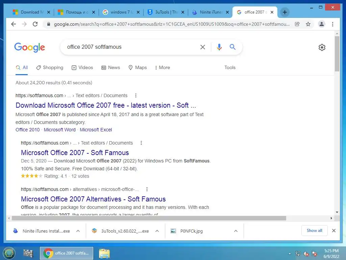Open Microsoft Office 2007 - Soft Famous link
346x260 pixels.
pyautogui.click(x=75, y=153)
